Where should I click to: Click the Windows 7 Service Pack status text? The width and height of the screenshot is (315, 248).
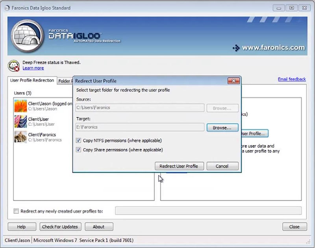[x=83, y=240]
